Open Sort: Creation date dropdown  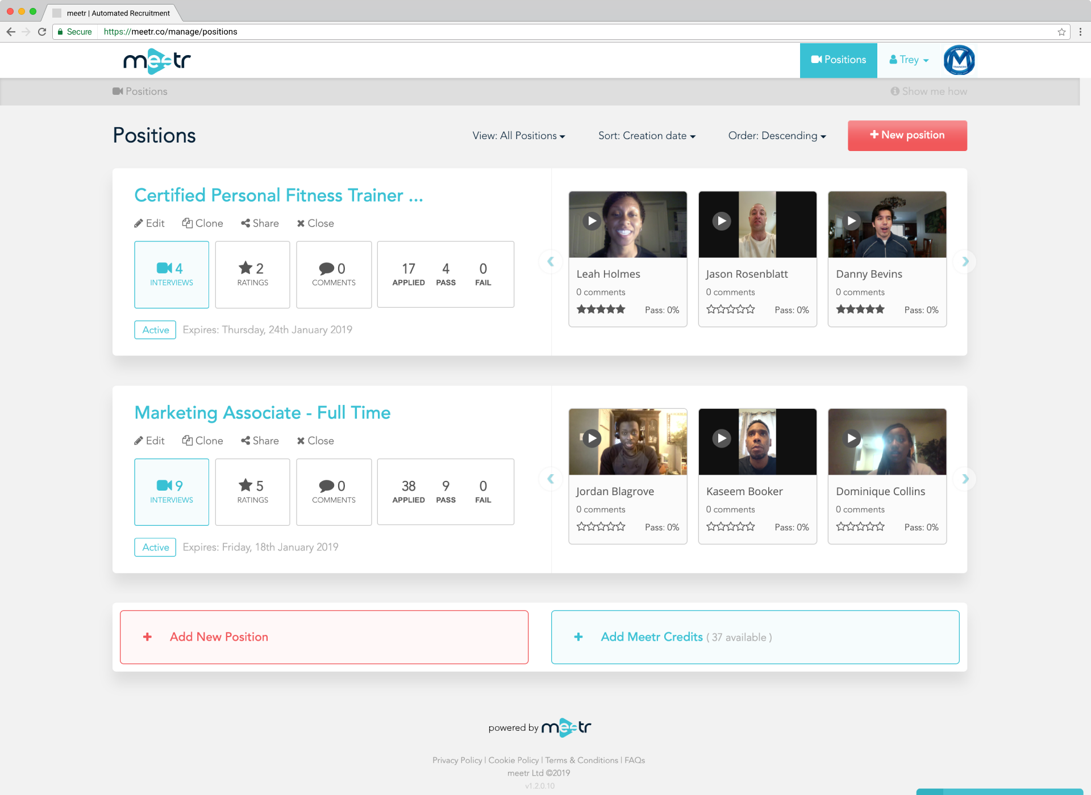647,136
